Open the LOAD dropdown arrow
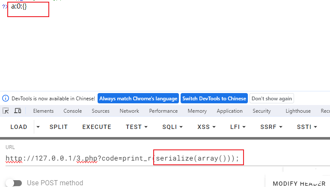Image resolution: width=330 pixels, height=187 pixels. pos(38,127)
